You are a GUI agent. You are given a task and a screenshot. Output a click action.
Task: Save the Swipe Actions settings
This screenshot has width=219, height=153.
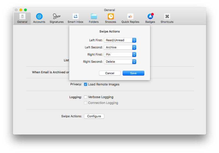pos(133,73)
